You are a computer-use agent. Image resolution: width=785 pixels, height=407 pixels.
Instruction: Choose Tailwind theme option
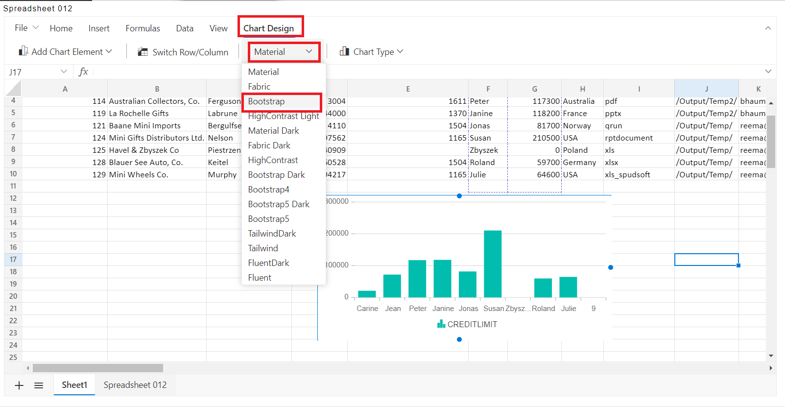(x=284, y=248)
